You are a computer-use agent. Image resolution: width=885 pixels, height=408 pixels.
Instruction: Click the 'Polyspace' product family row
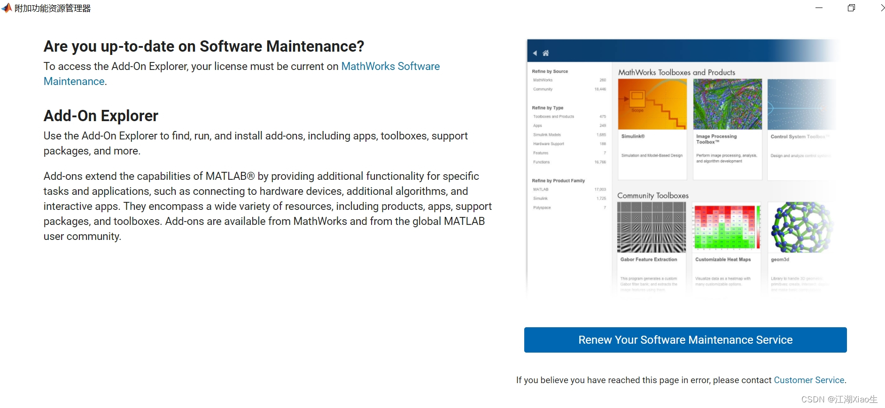click(569, 208)
